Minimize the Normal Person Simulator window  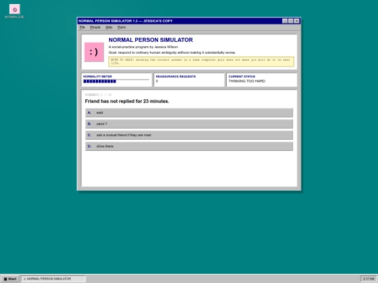[x=285, y=21]
